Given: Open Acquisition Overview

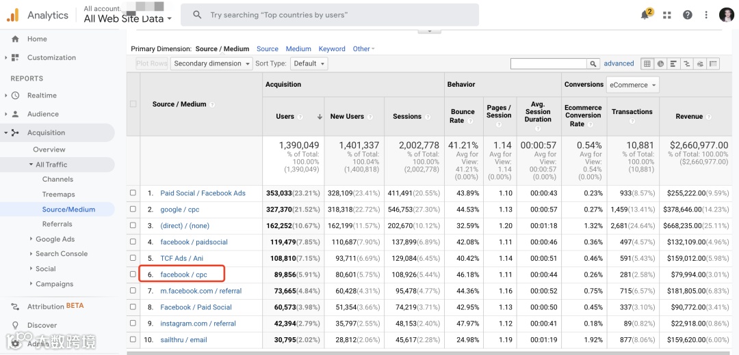Looking at the screenshot, I should [49, 150].
